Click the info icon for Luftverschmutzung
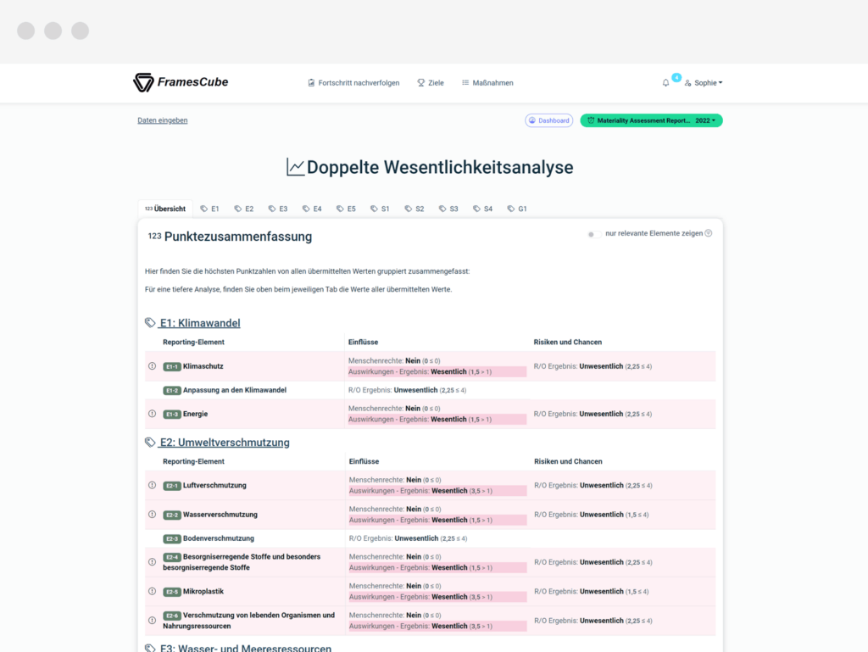 tap(153, 485)
